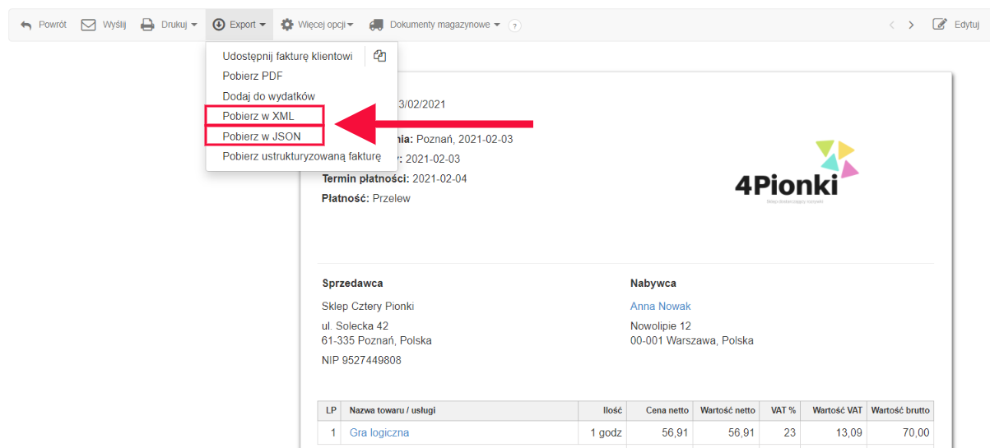Image resolution: width=990 pixels, height=448 pixels.
Task: Click the Wyślij envelope icon
Action: (88, 25)
